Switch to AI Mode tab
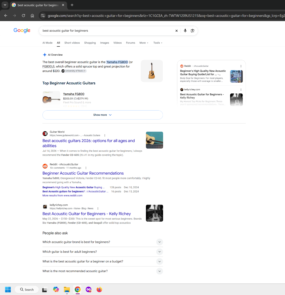 [47, 43]
